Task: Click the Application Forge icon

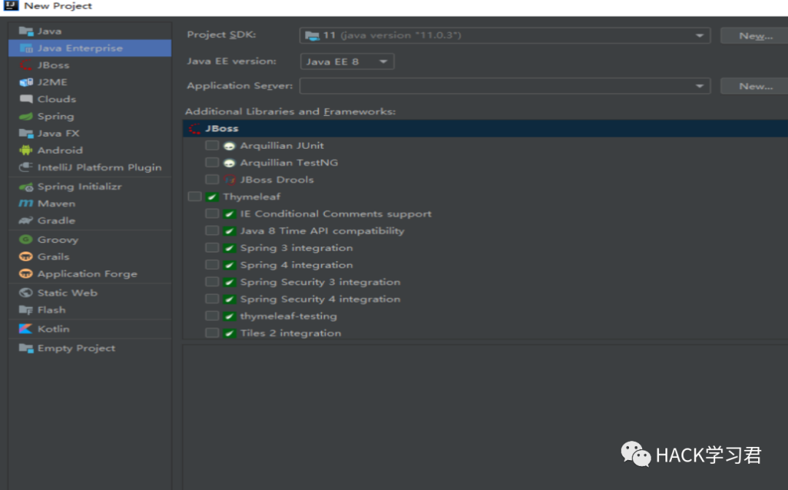Action: click(26, 273)
